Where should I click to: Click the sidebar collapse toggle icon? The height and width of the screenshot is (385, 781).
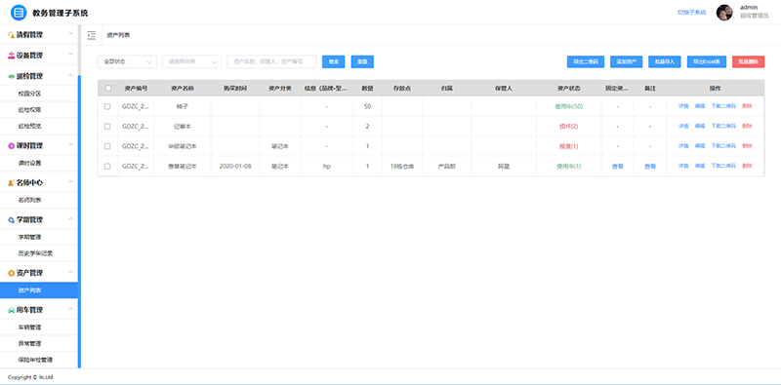pos(91,35)
